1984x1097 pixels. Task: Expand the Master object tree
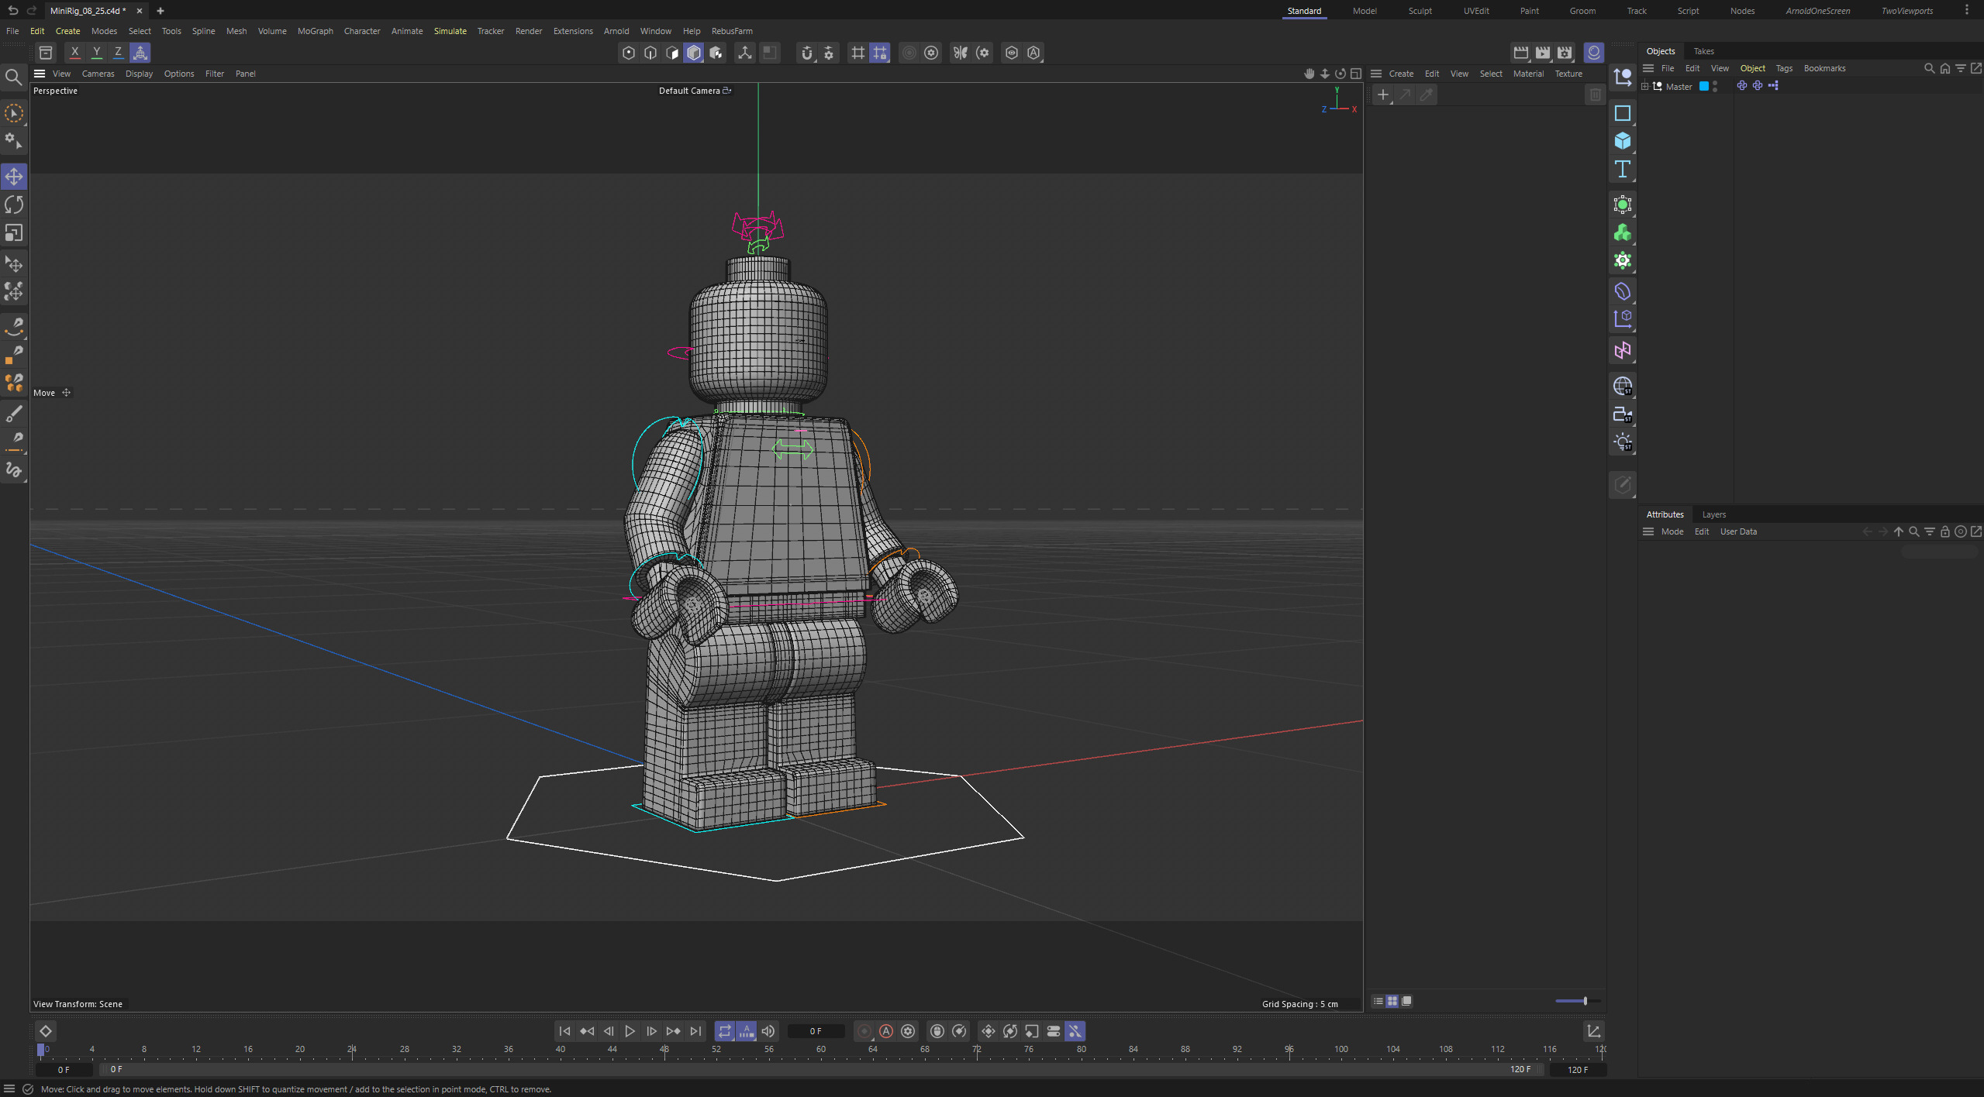pos(1644,86)
